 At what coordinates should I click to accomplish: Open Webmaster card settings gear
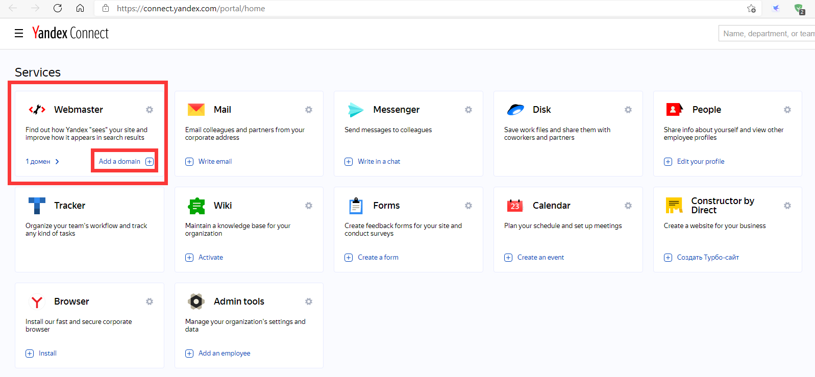(150, 110)
